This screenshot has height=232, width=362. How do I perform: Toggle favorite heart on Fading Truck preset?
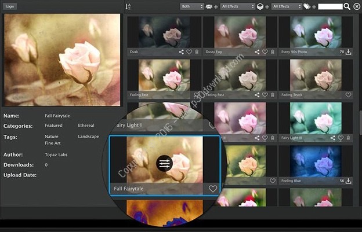click(349, 95)
